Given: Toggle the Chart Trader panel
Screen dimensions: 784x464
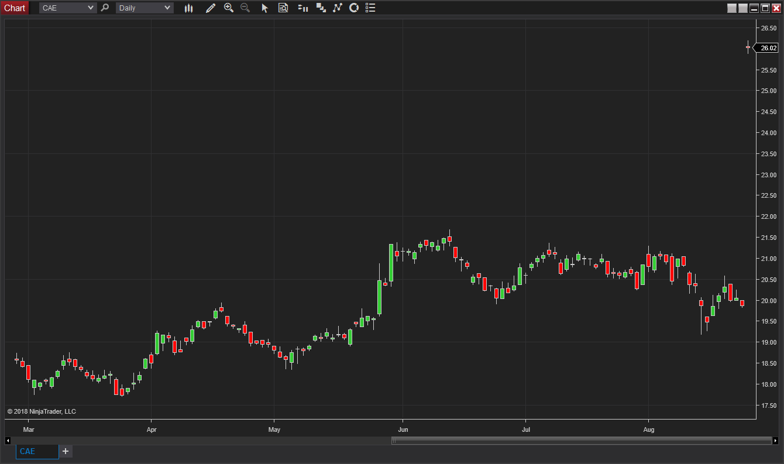Looking at the screenshot, I should 303,8.
